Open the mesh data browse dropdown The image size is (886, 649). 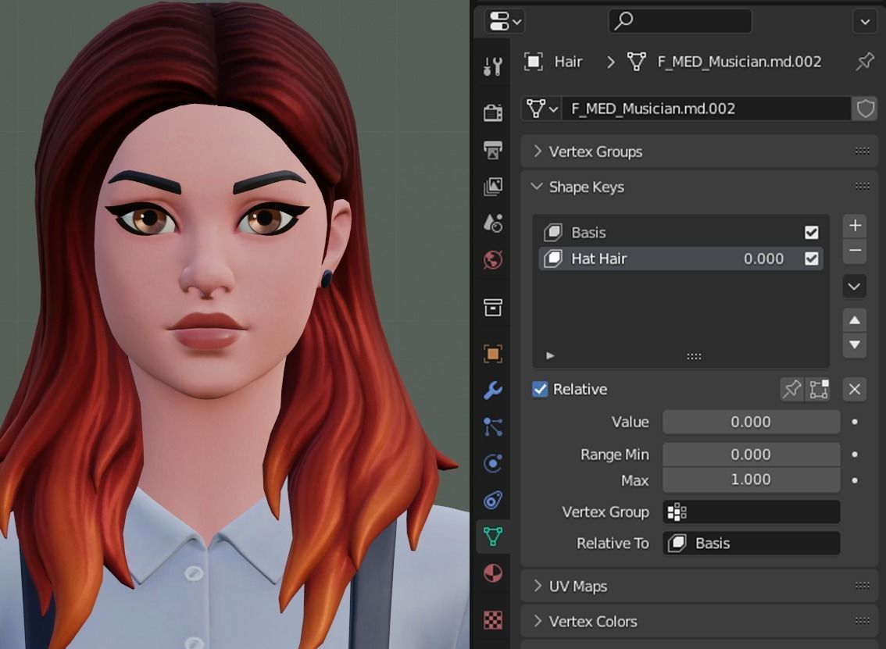(542, 109)
